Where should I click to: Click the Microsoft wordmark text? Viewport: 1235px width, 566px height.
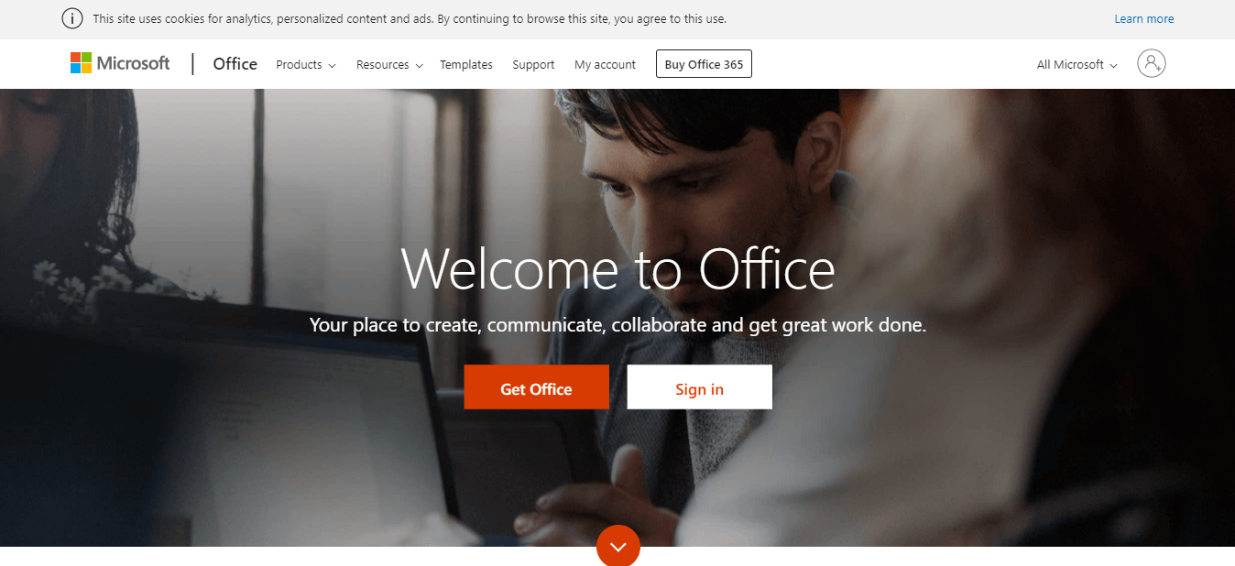pos(134,63)
